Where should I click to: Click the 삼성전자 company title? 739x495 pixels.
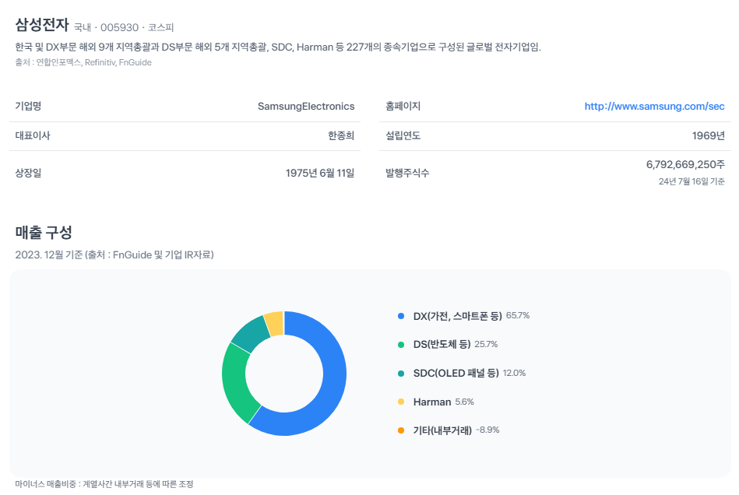(x=42, y=24)
